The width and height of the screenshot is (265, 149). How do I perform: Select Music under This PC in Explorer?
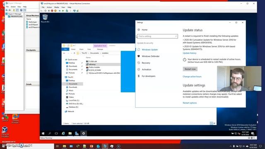[x=71, y=91]
